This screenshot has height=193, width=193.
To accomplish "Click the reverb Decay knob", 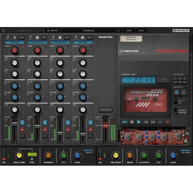I will [130, 155].
